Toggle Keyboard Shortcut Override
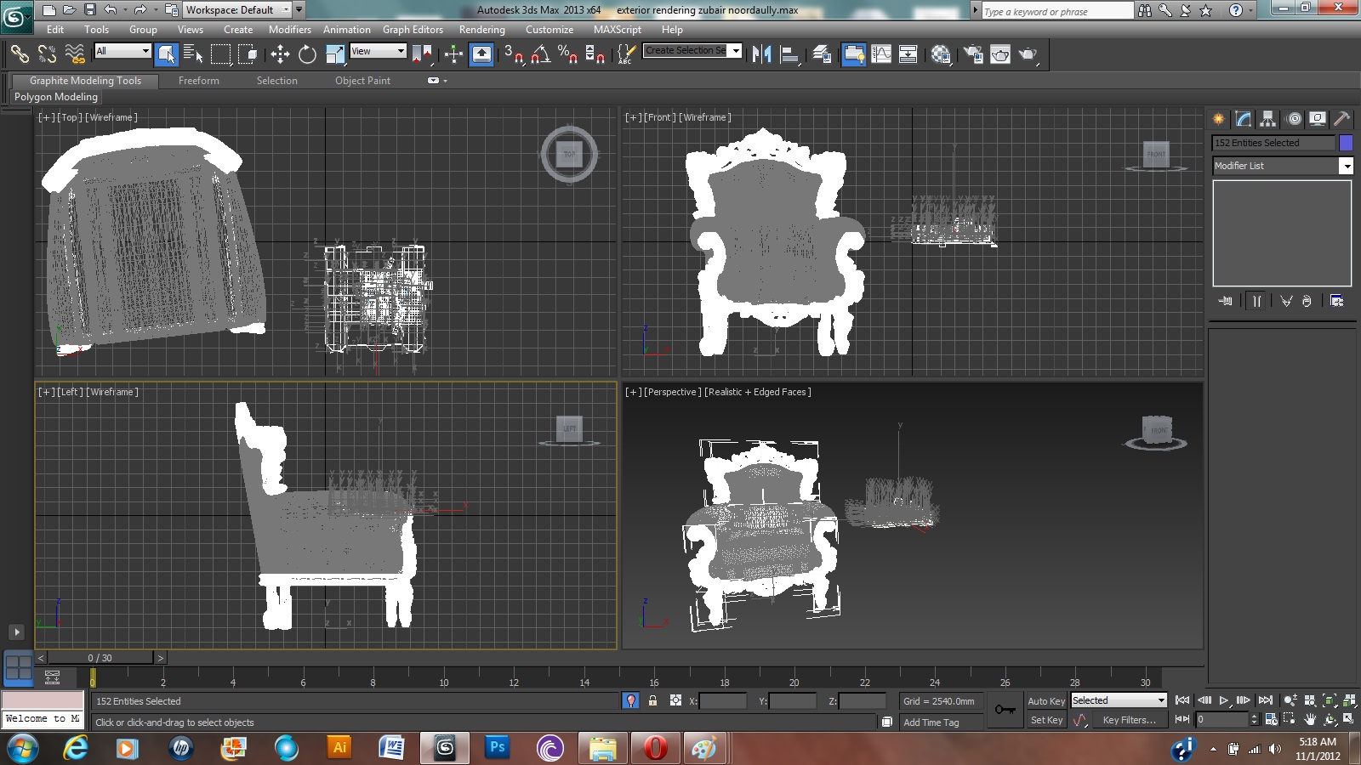 coord(481,54)
